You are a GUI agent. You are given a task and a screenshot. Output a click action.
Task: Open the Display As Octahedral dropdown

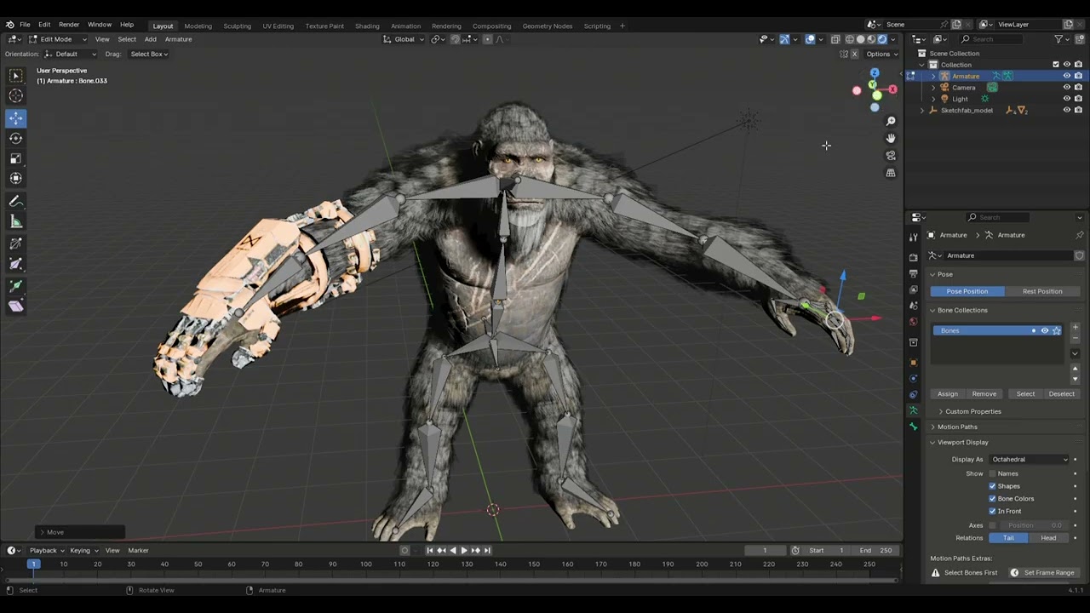tap(1029, 460)
